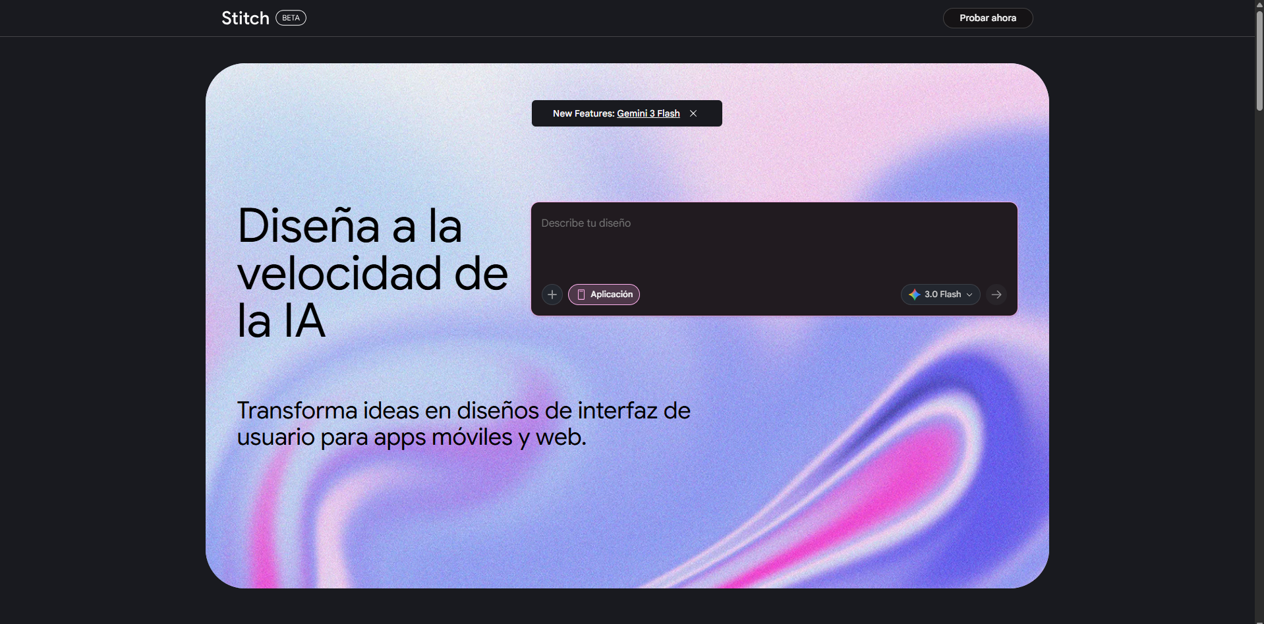Click the arrow send button
Viewport: 1264px width, 624px height.
tap(996, 295)
